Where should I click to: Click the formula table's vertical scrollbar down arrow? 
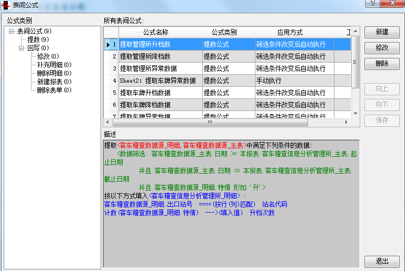pyautogui.click(x=355, y=113)
